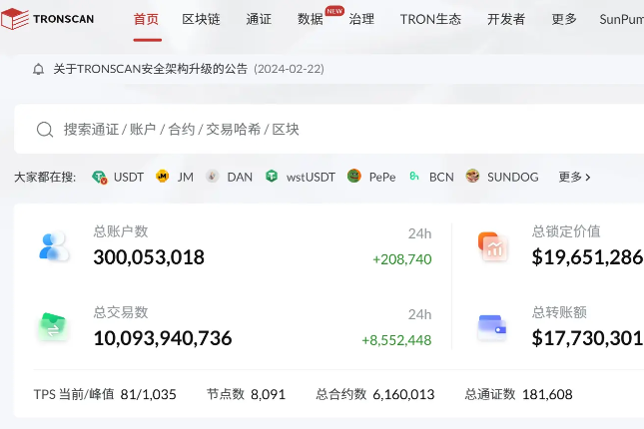Click total transactions value 10,093,940,736
Screen dimensions: 644x429
click(x=163, y=338)
